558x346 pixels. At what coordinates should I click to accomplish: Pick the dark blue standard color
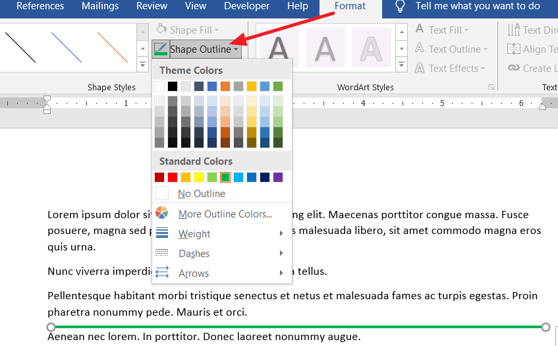click(x=265, y=177)
